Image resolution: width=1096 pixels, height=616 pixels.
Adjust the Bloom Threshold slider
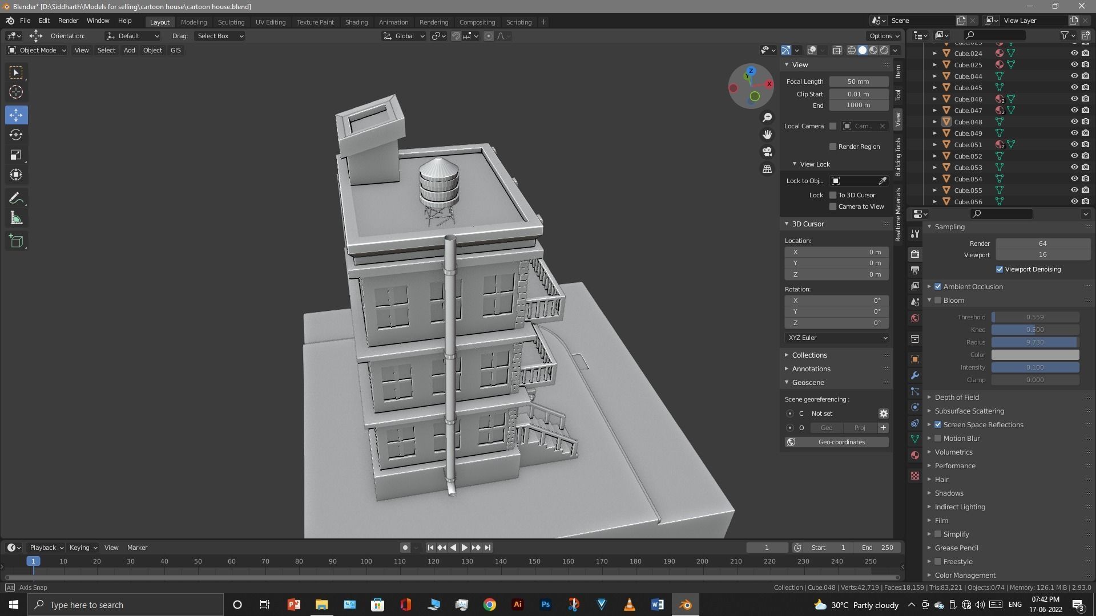(x=1035, y=317)
